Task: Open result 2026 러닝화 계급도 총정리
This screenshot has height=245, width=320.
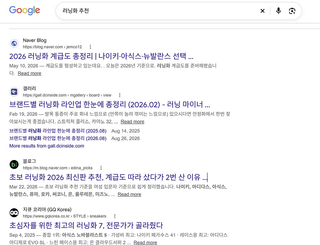Action: pyautogui.click(x=101, y=56)
